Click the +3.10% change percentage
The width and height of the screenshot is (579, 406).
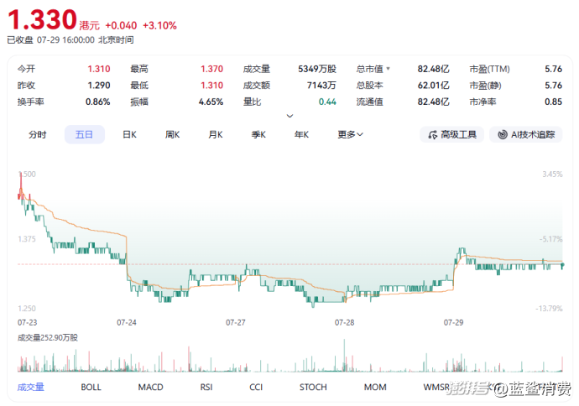[x=159, y=25]
